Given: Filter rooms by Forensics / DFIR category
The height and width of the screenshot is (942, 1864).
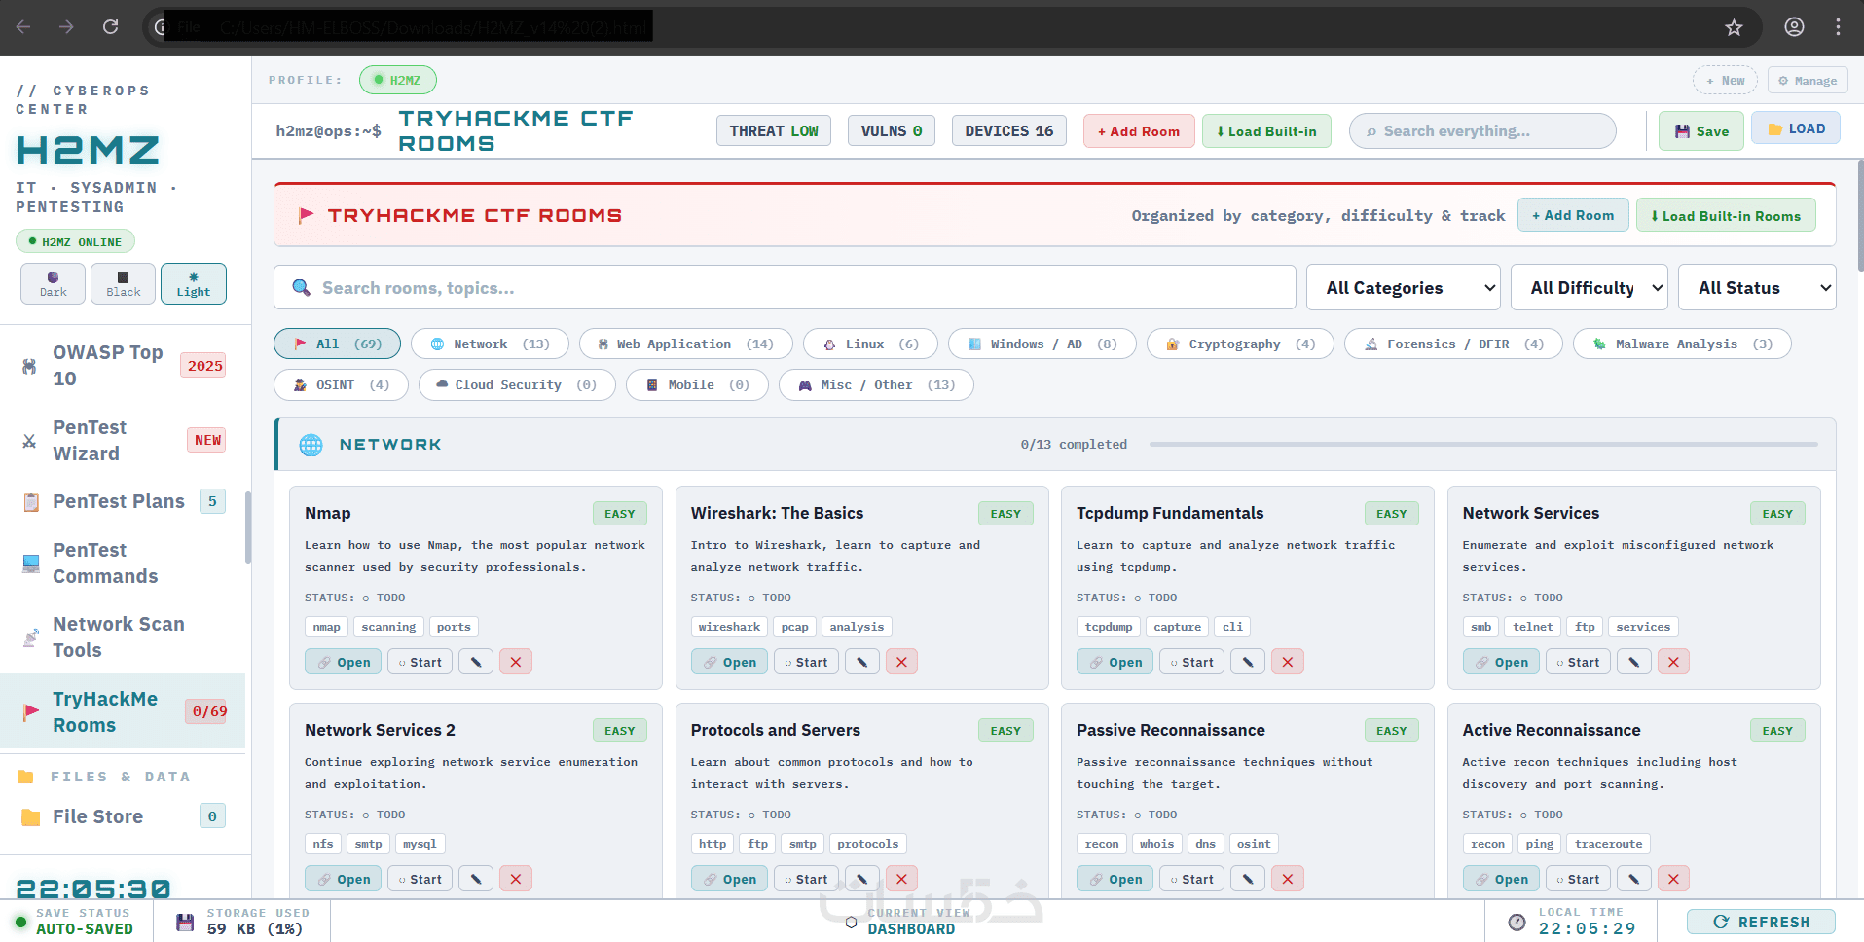Looking at the screenshot, I should pyautogui.click(x=1454, y=344).
